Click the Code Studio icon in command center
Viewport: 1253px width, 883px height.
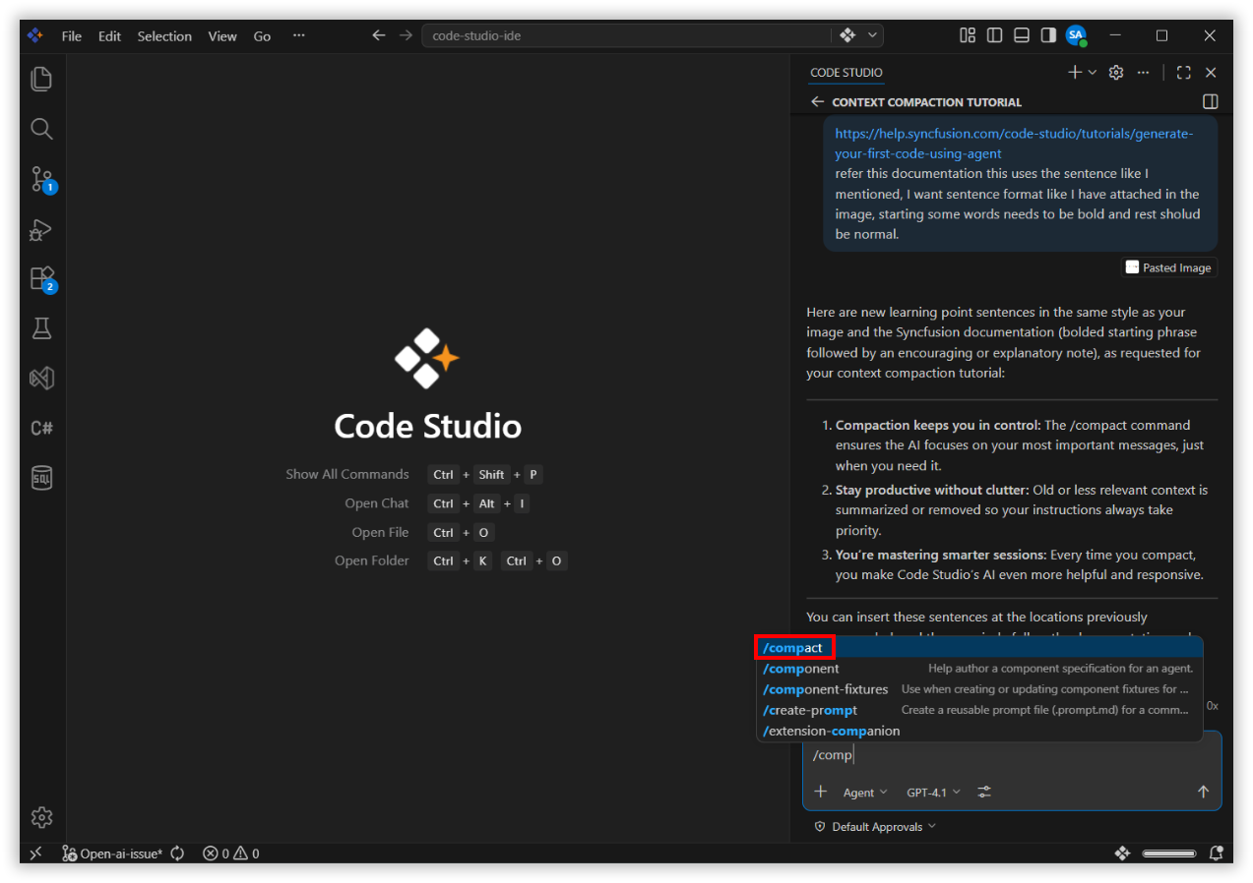pyautogui.click(x=847, y=35)
